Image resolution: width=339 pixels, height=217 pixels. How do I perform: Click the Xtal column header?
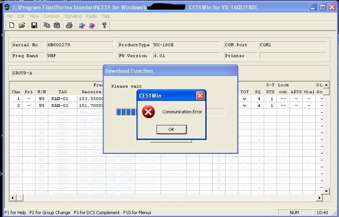pyautogui.click(x=309, y=92)
